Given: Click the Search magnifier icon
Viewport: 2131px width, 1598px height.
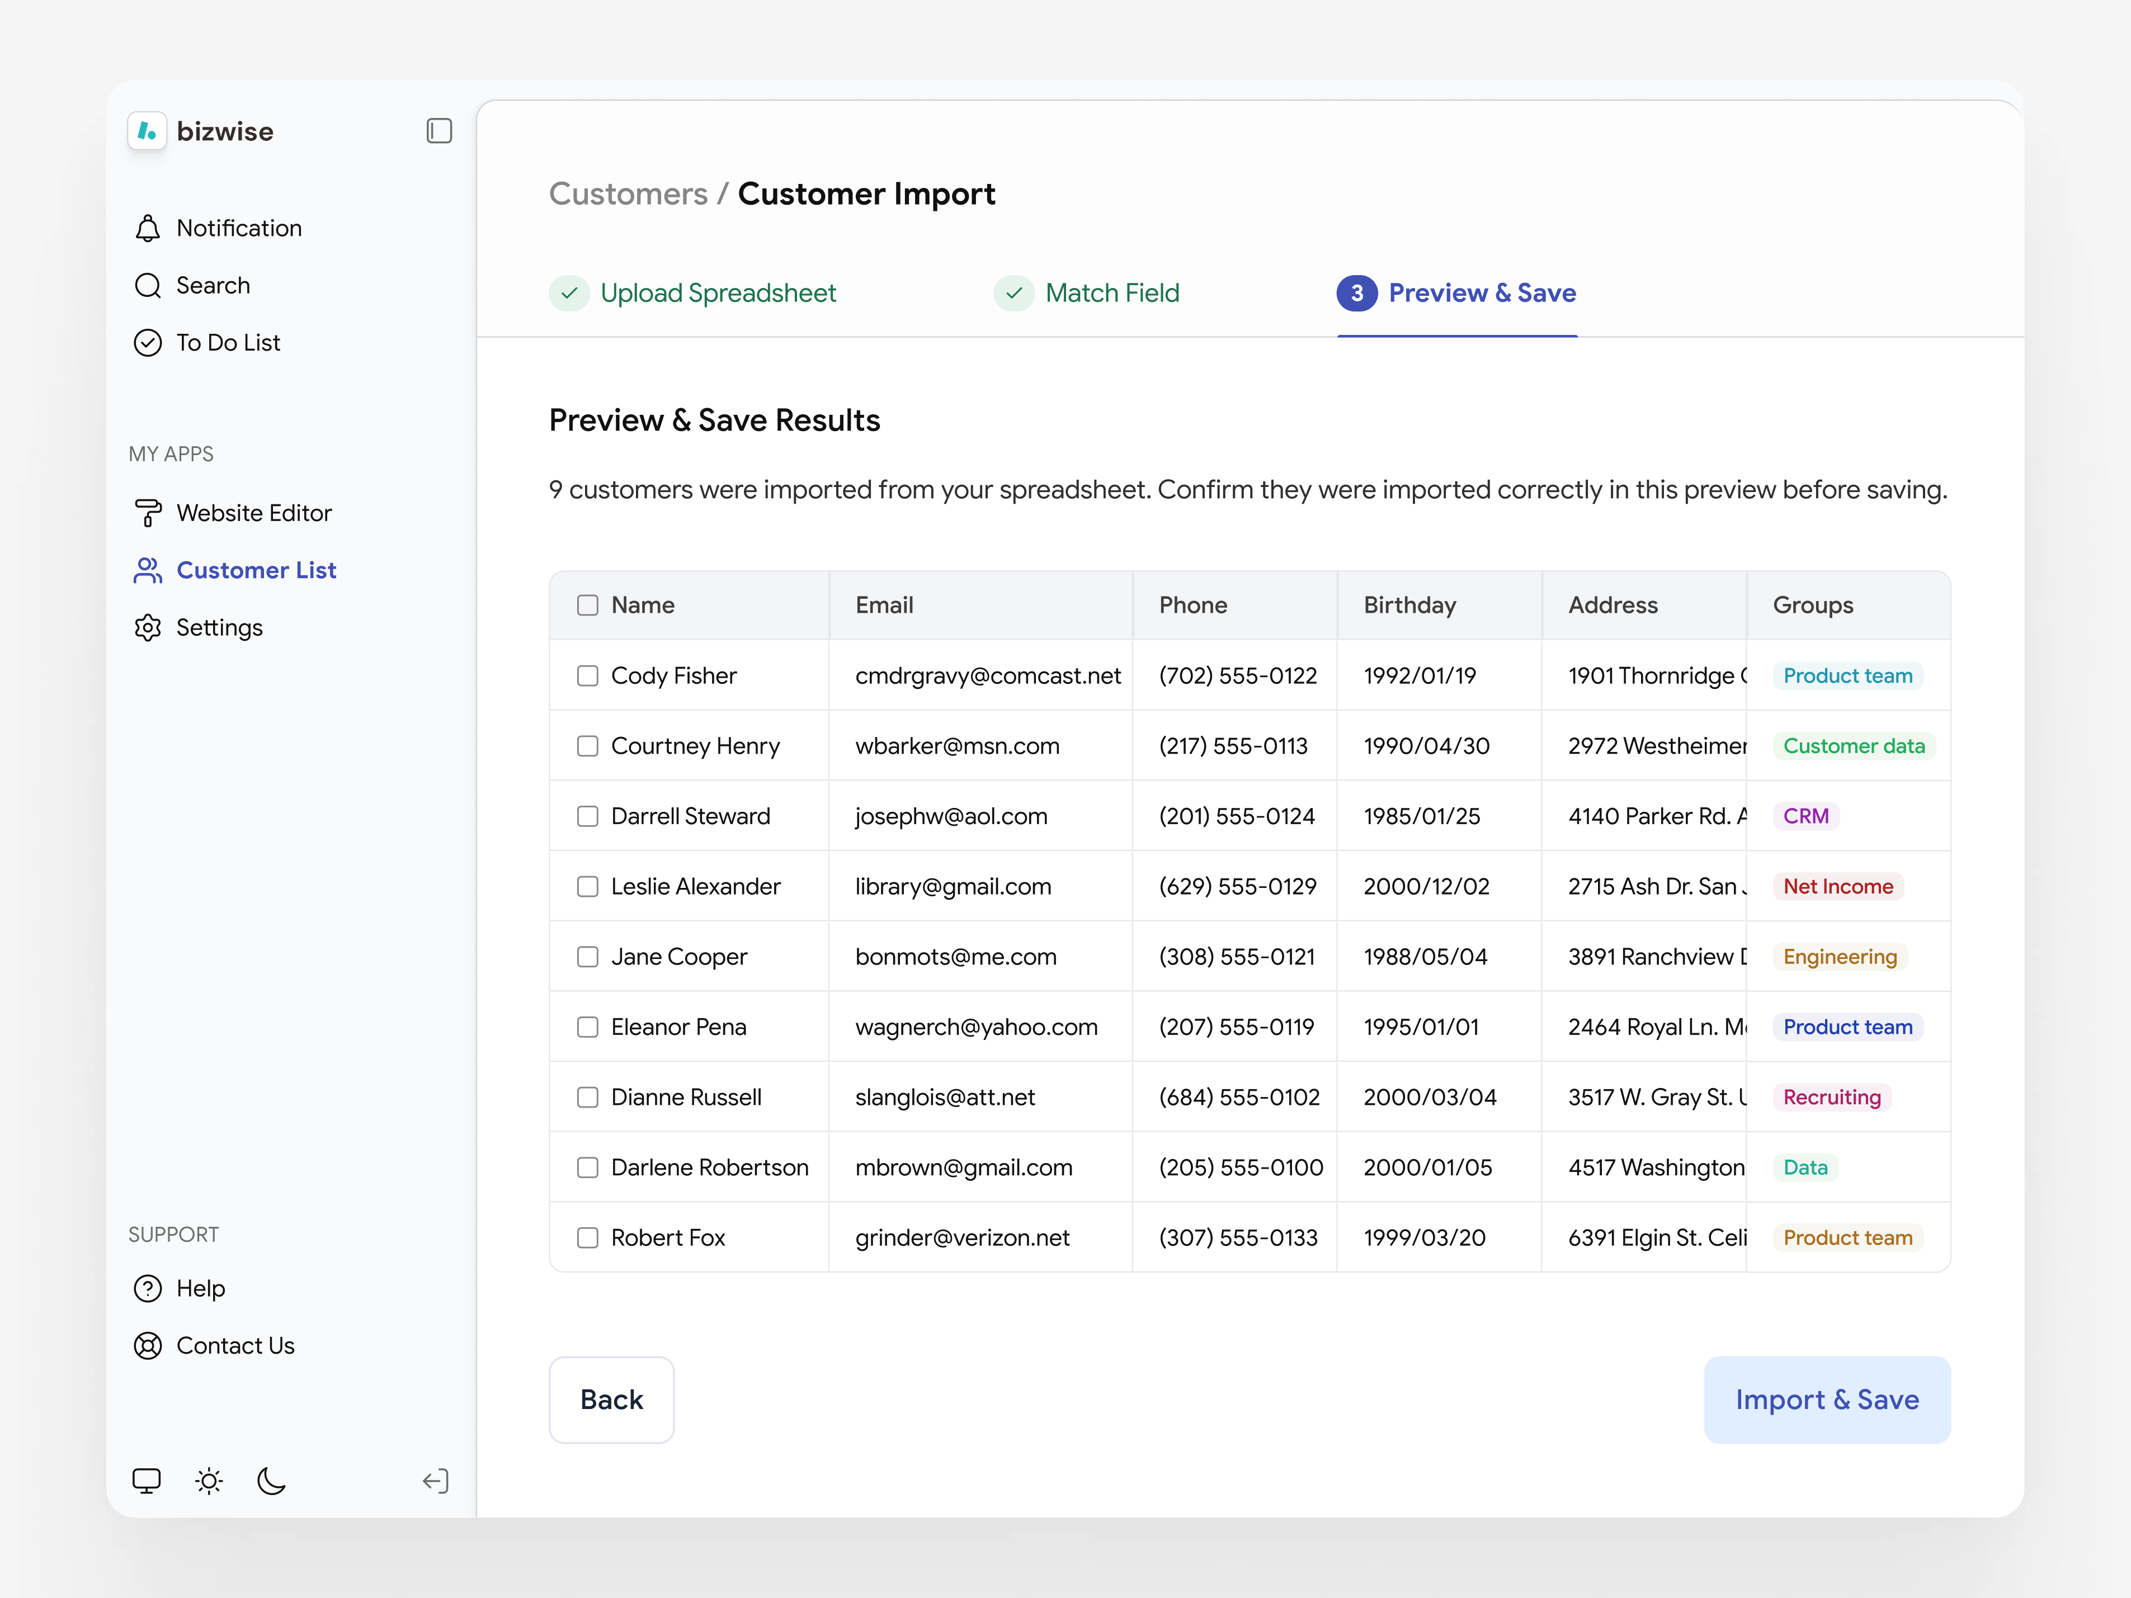Looking at the screenshot, I should point(148,286).
